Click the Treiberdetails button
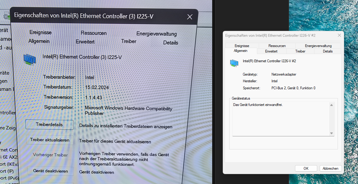 pos(49,124)
